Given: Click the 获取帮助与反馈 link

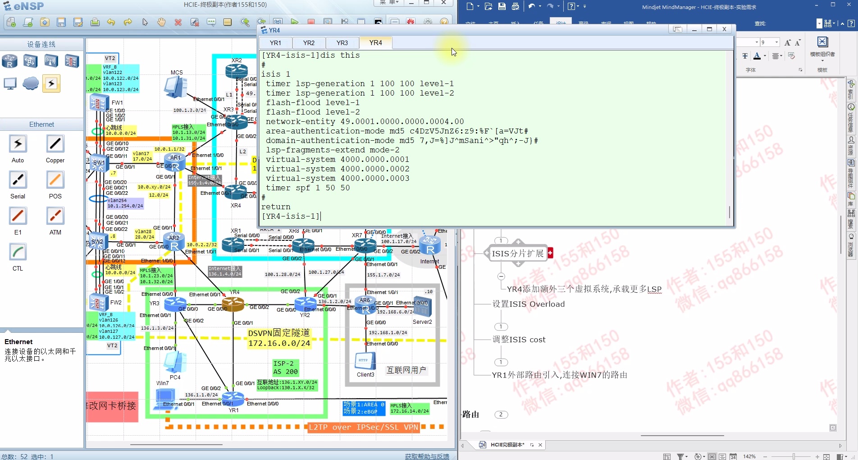Looking at the screenshot, I should (x=427, y=456).
